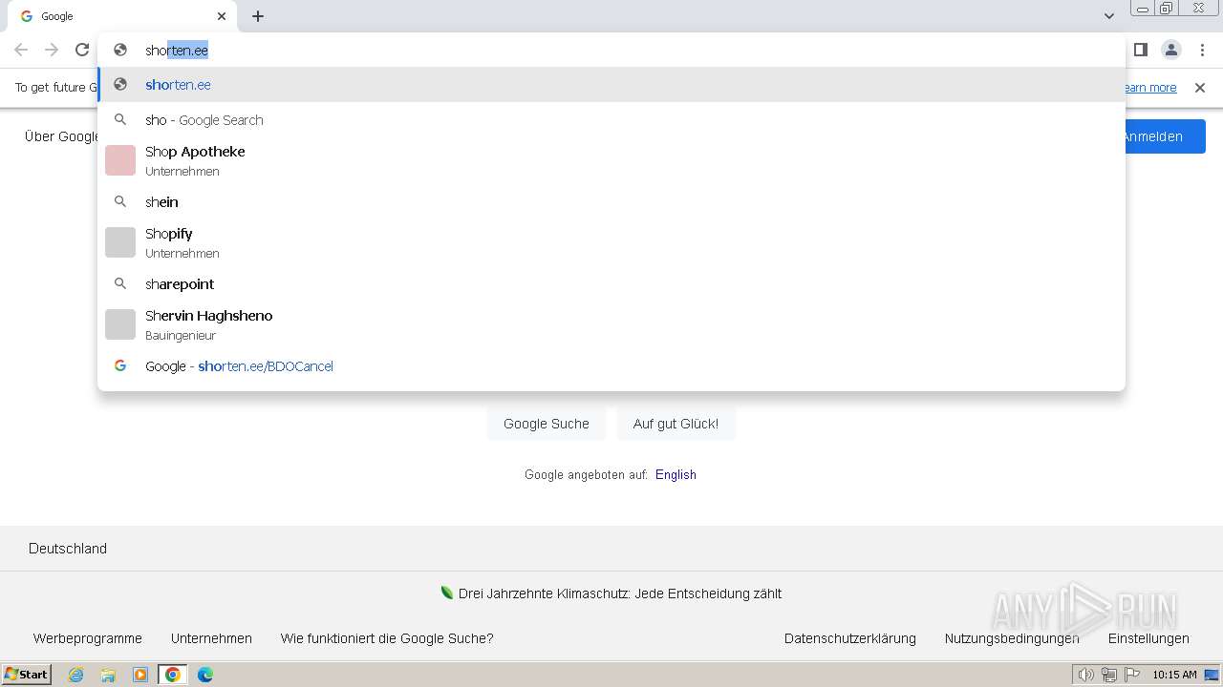This screenshot has width=1223, height=687.
Task: Select the shorten.ee autocomplete suggestion
Action: [x=611, y=85]
